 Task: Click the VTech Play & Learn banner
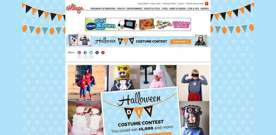pyautogui.click(x=138, y=25)
